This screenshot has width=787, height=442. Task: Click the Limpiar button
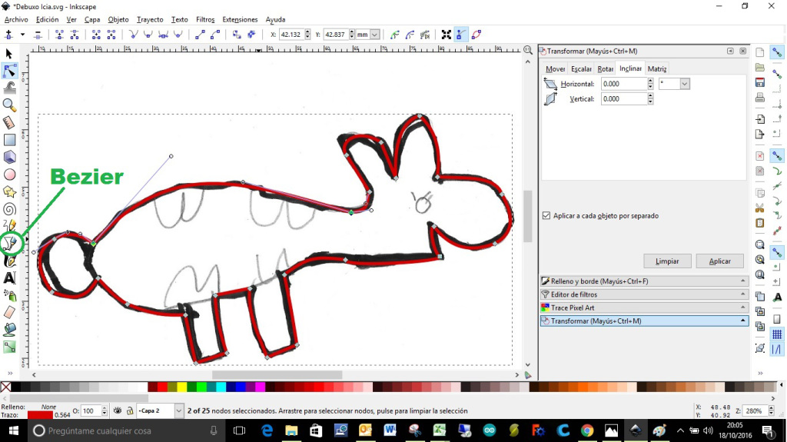[x=667, y=261]
